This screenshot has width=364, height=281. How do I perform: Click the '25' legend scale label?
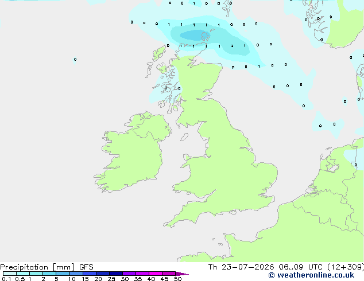111,279
